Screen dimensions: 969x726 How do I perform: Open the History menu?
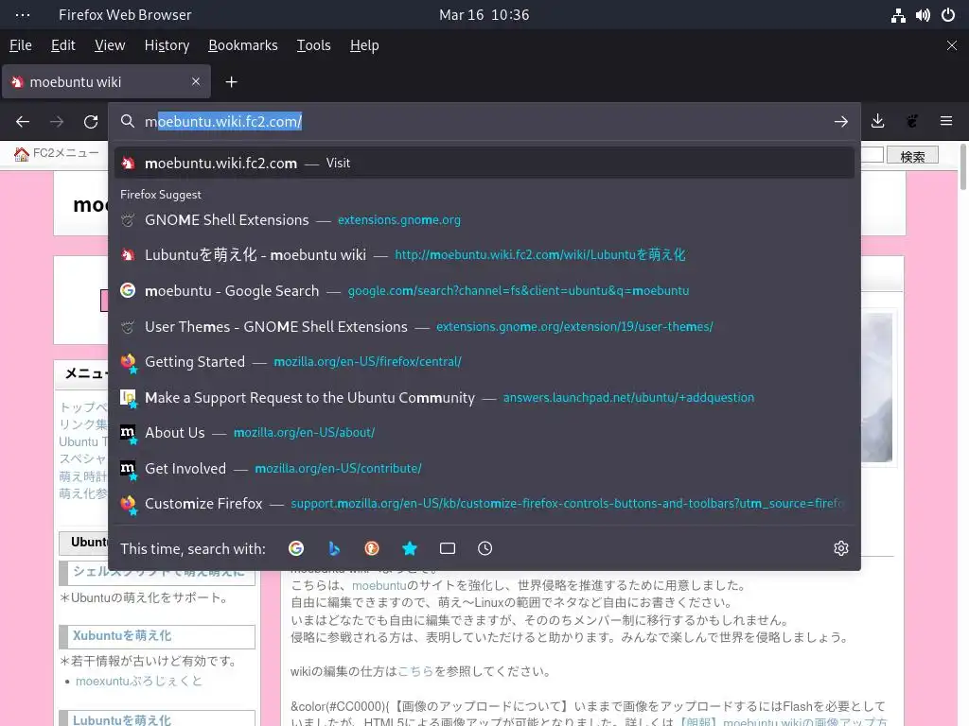click(x=167, y=45)
